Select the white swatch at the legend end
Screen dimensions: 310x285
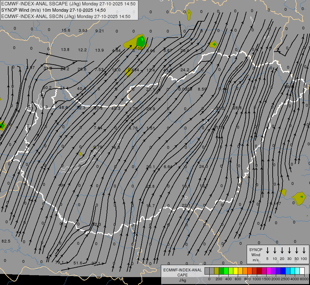pyautogui.click(x=302, y=271)
